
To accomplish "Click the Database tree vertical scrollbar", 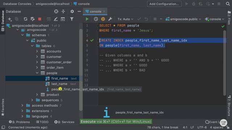I will point(81,69).
